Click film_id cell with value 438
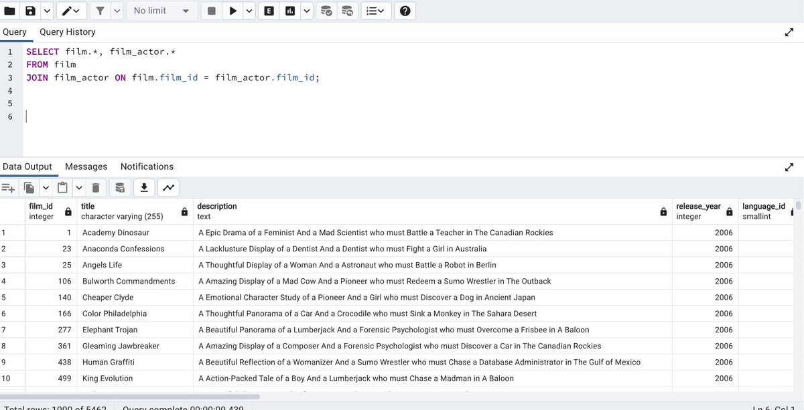This screenshot has height=410, width=804. click(x=51, y=363)
